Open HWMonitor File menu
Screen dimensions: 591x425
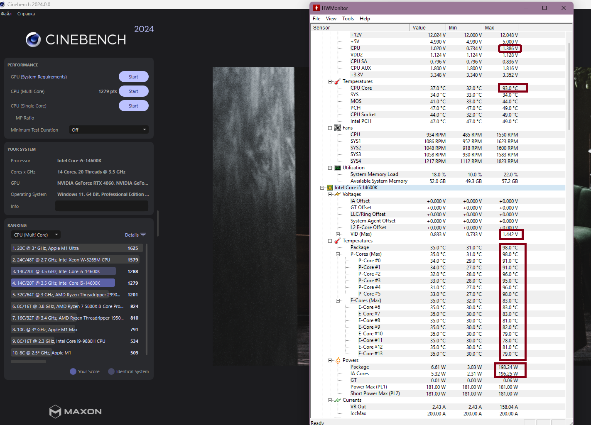point(316,19)
